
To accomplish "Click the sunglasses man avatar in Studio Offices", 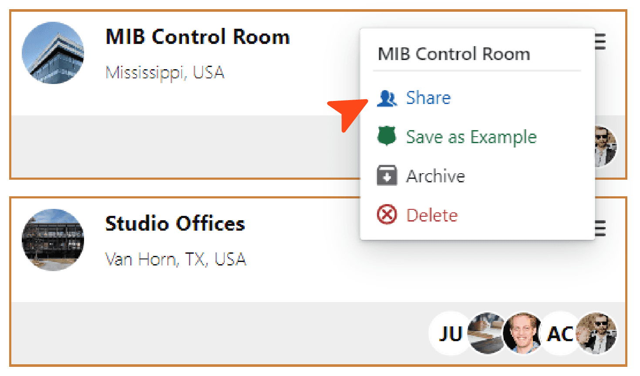I will [x=597, y=333].
